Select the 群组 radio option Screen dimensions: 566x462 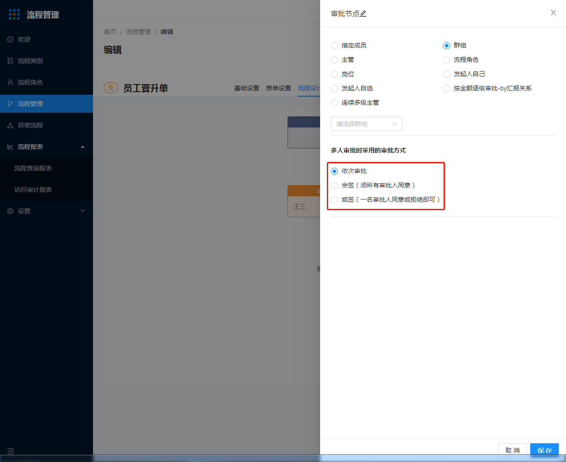[x=447, y=45]
